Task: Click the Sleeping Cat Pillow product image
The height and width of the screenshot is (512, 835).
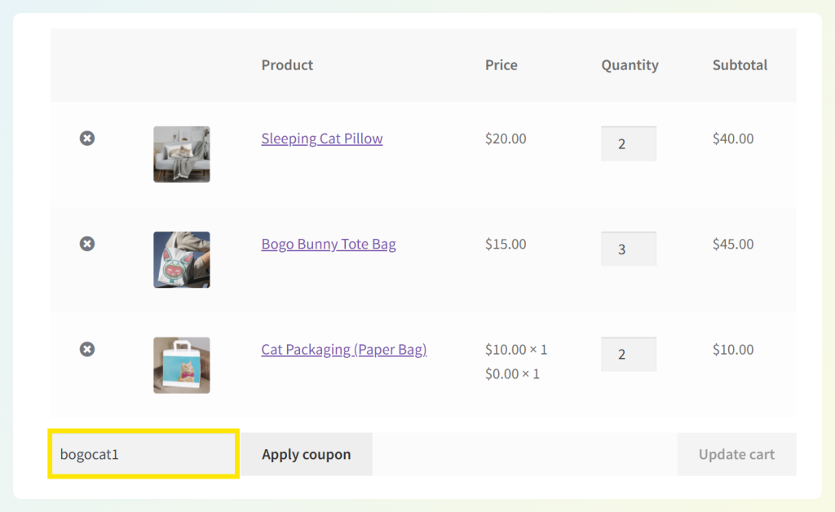Action: click(x=181, y=154)
